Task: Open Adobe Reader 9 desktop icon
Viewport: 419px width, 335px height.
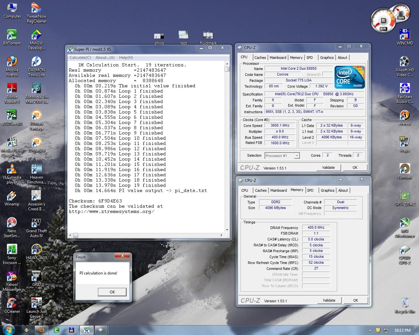Action: tap(12, 94)
